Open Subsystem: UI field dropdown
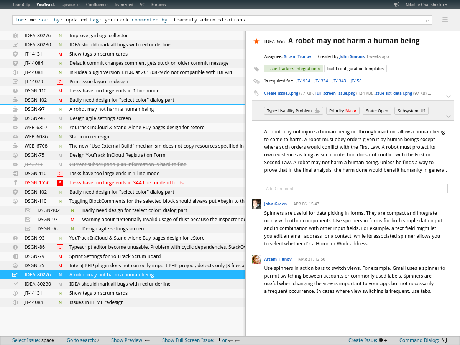This screenshot has width=460, height=345. pyautogui.click(x=411, y=111)
